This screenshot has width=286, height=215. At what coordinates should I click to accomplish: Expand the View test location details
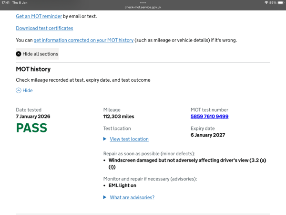coord(129,139)
